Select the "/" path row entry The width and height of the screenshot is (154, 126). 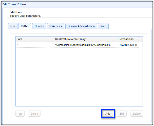pyautogui.click(x=35, y=45)
